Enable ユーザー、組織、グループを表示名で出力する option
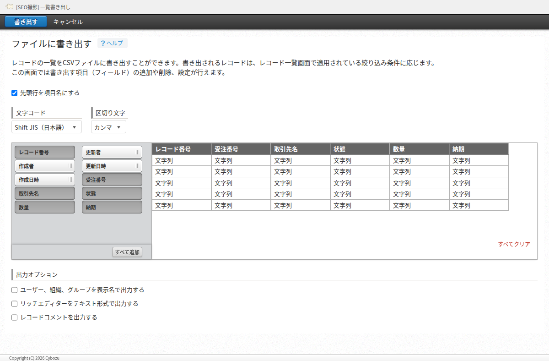Viewport: 549px width, 361px height. tap(14, 290)
